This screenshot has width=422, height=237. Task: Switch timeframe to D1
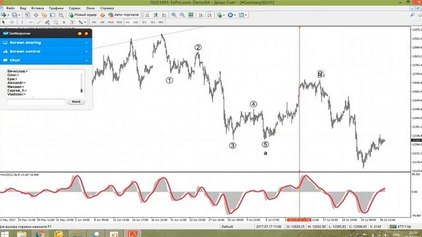point(144,22)
